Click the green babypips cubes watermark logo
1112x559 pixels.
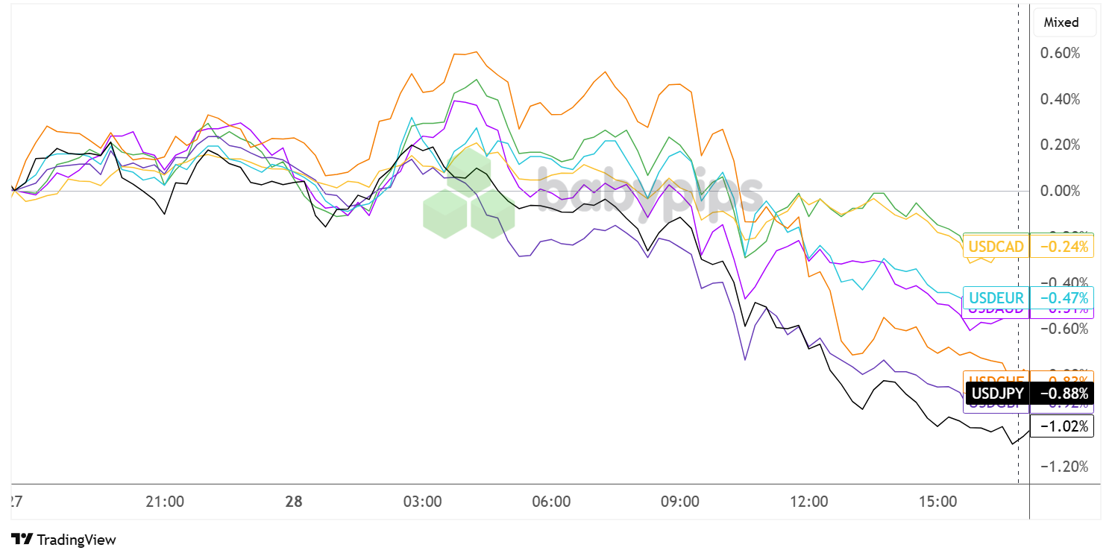[x=469, y=200]
